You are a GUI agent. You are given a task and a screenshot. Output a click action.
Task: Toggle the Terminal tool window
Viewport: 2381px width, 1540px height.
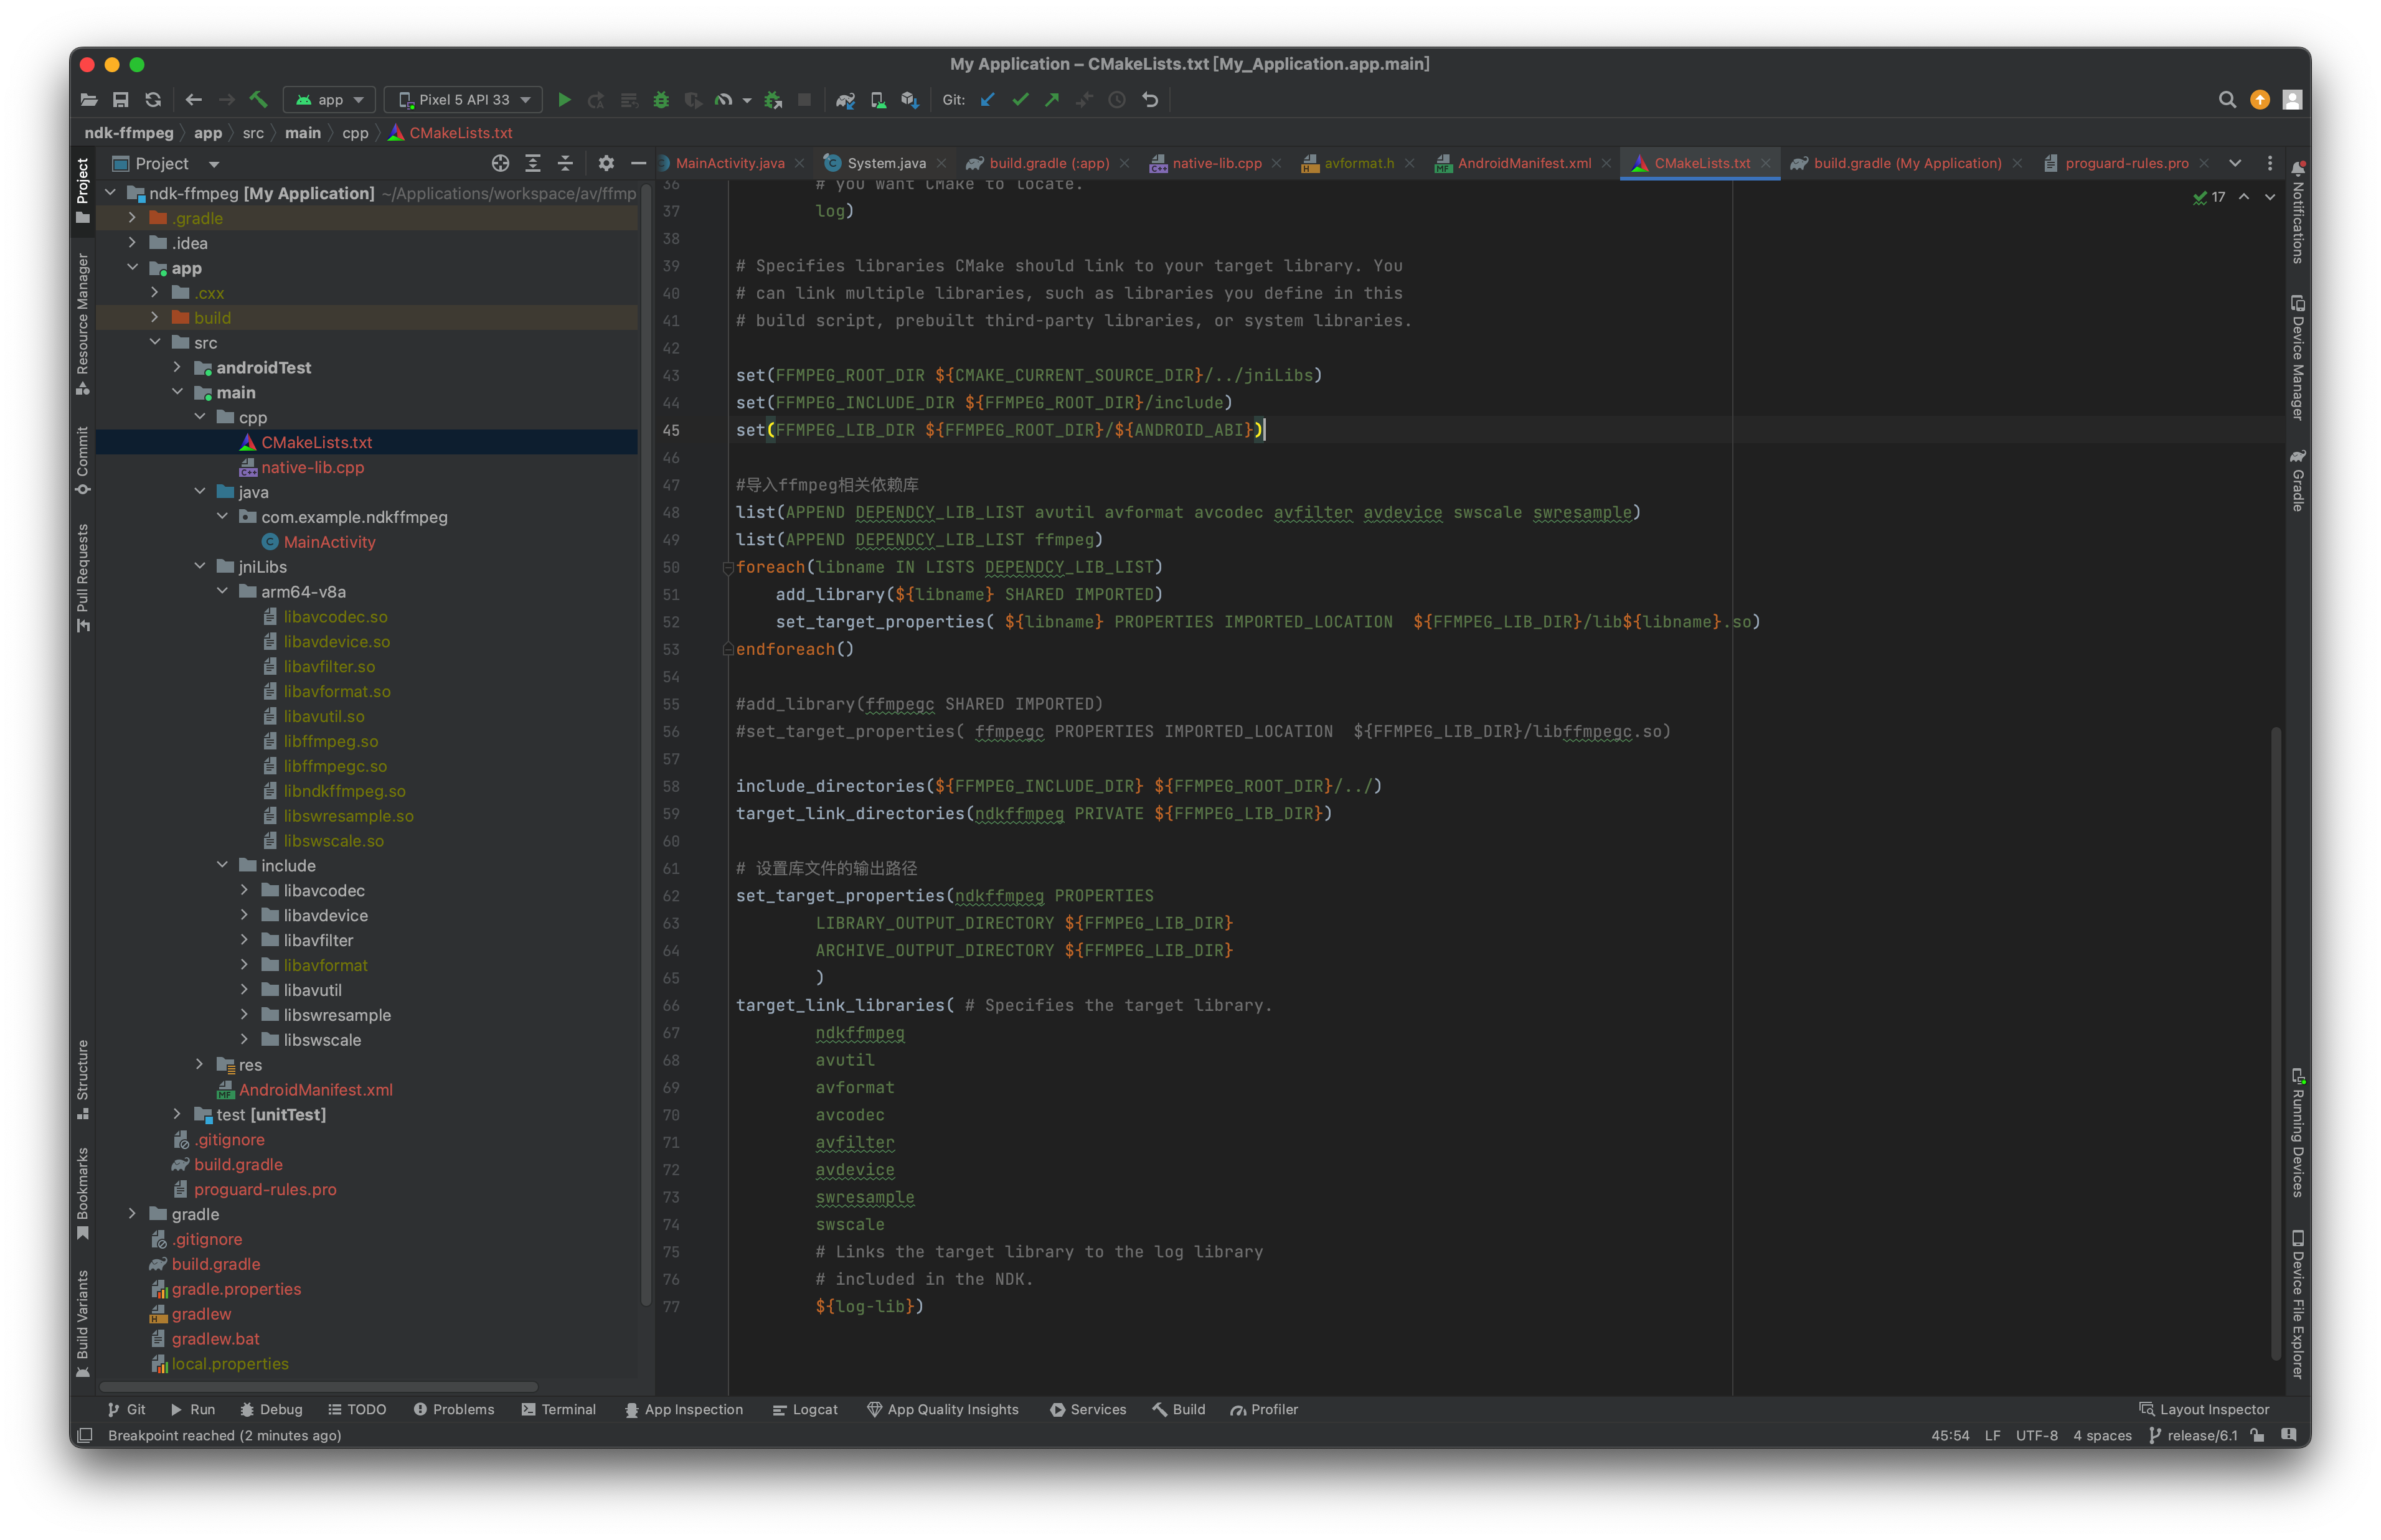tap(559, 1409)
